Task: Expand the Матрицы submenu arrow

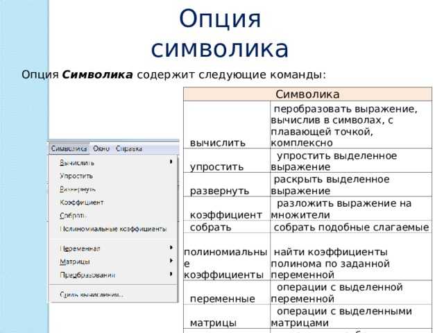Action: point(171,261)
